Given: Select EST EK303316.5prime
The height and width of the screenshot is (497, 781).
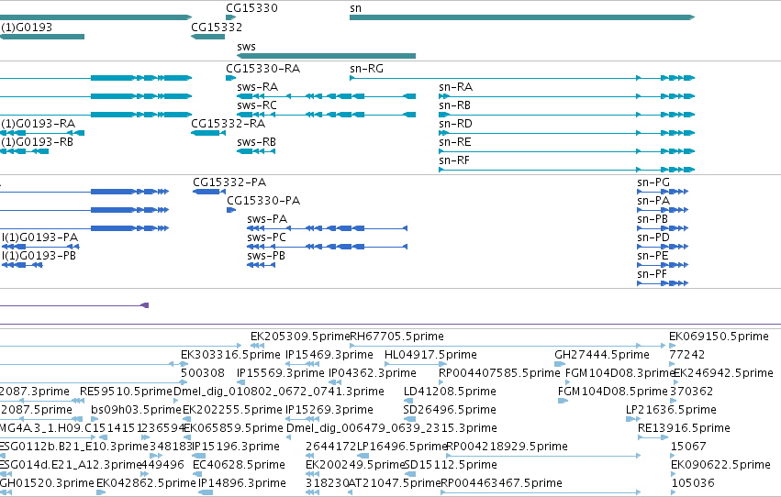Looking at the screenshot, I should pyautogui.click(x=230, y=355).
